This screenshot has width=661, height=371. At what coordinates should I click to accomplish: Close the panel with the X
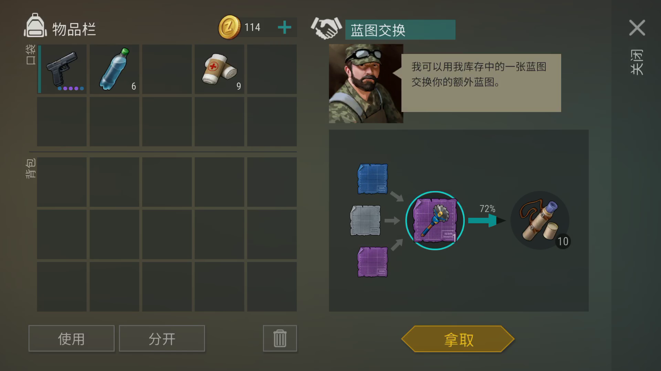coord(637,28)
